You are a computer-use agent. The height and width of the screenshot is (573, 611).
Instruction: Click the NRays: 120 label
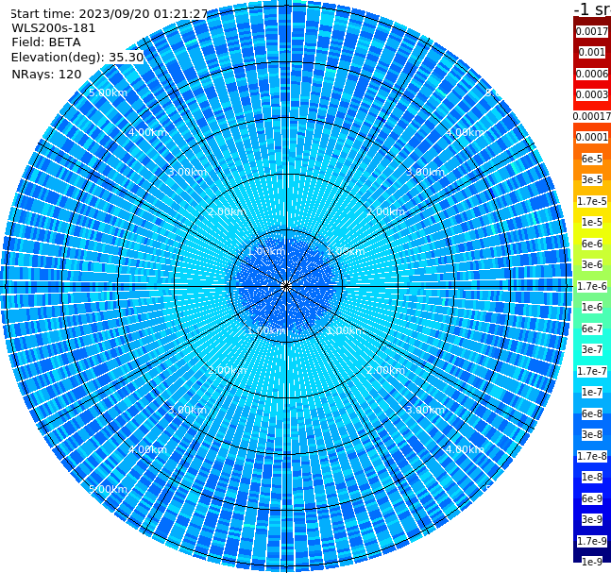click(x=46, y=74)
